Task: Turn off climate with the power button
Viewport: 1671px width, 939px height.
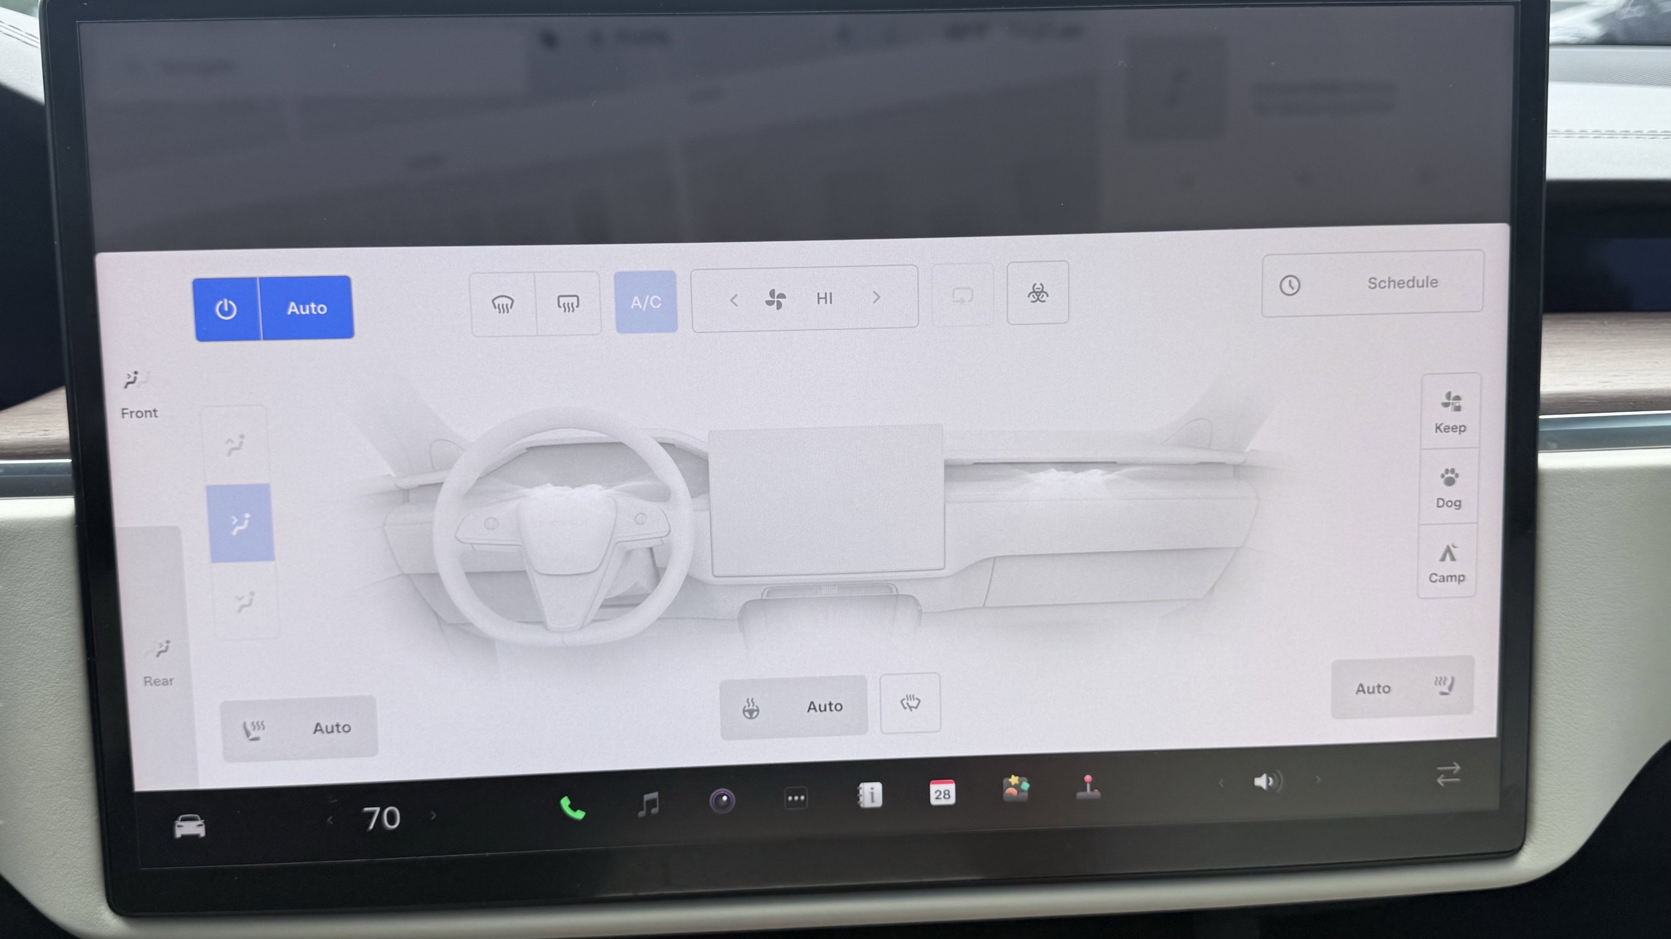Action: (226, 309)
